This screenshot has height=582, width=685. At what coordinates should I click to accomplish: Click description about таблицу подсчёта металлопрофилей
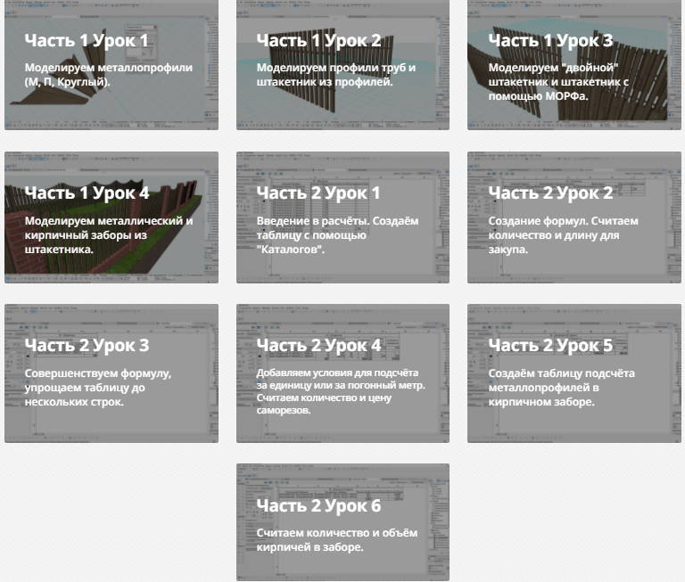[561, 388]
